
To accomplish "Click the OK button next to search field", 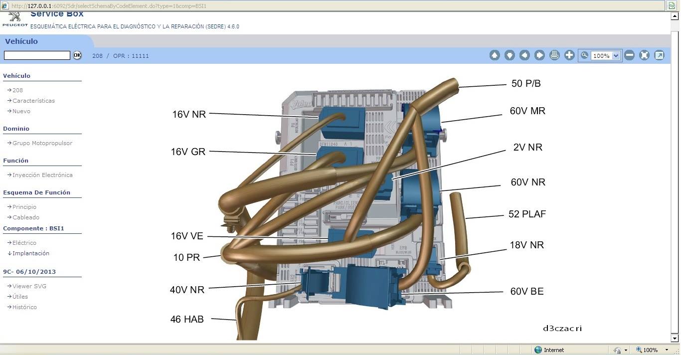I will (x=77, y=55).
